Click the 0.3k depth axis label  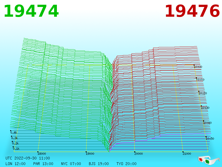(x=14, y=138)
